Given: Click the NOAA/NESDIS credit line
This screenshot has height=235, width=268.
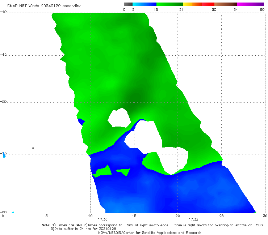Looking at the screenshot, I should [x=150, y=233].
